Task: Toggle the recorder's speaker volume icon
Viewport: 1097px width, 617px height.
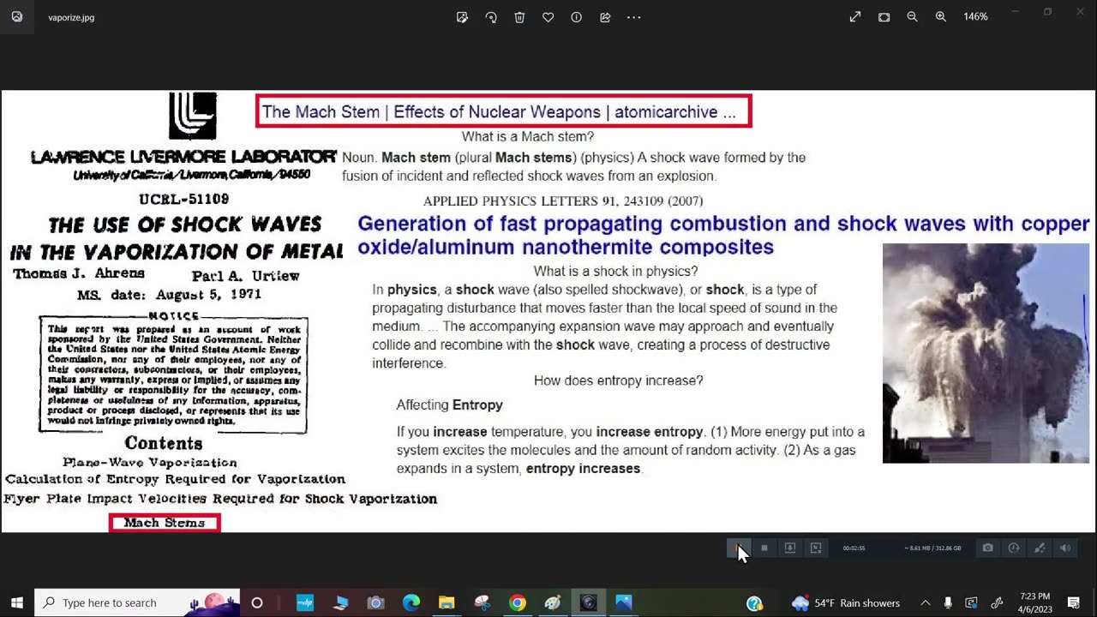Action: click(1065, 548)
